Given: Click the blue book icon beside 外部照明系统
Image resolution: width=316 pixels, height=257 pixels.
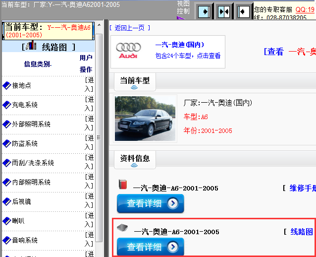Looking at the screenshot, I should (6, 124).
